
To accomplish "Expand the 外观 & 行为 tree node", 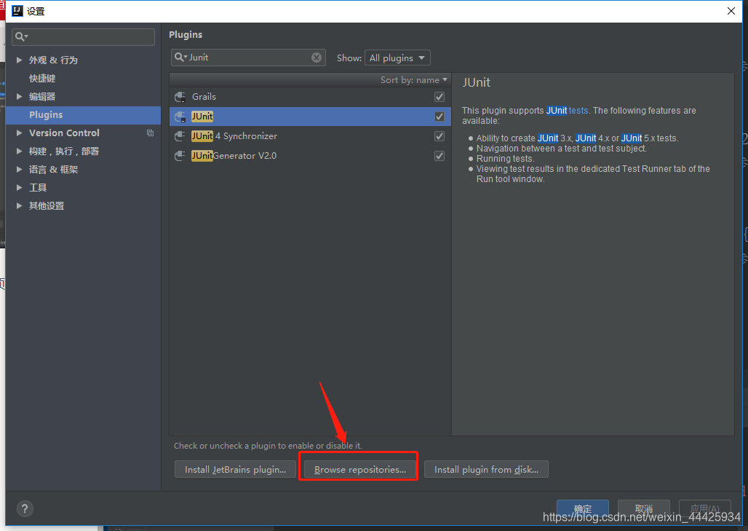I will [19, 60].
